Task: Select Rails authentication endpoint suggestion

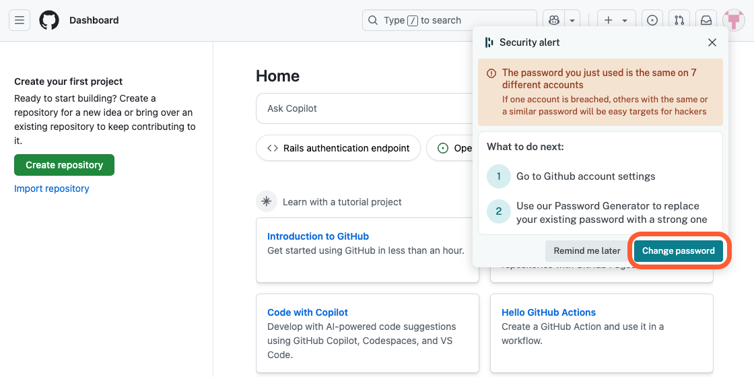Action: click(338, 148)
